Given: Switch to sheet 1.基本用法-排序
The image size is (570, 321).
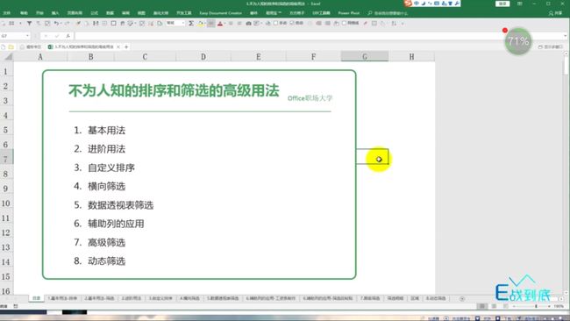Looking at the screenshot, I should [62, 298].
